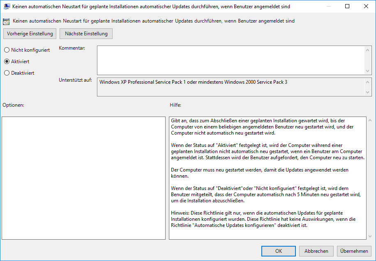Image resolution: width=376 pixels, height=261 pixels.
Task: Apply changes with 'Übernehmen'
Action: [x=354, y=251]
